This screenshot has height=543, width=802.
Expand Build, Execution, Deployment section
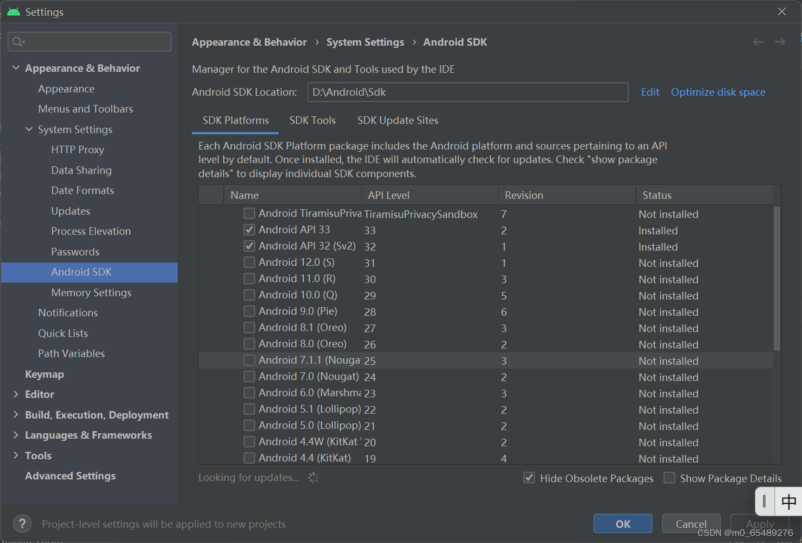(16, 415)
